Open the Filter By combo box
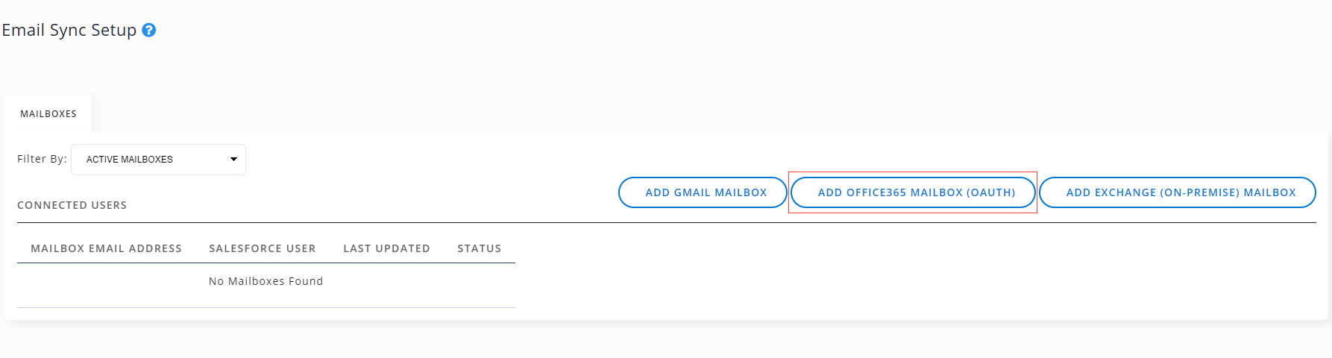 (x=158, y=160)
